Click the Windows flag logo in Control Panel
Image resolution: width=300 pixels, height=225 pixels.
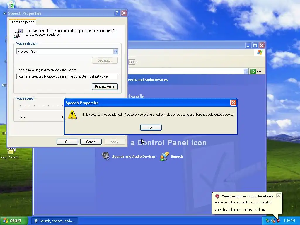[260, 52]
